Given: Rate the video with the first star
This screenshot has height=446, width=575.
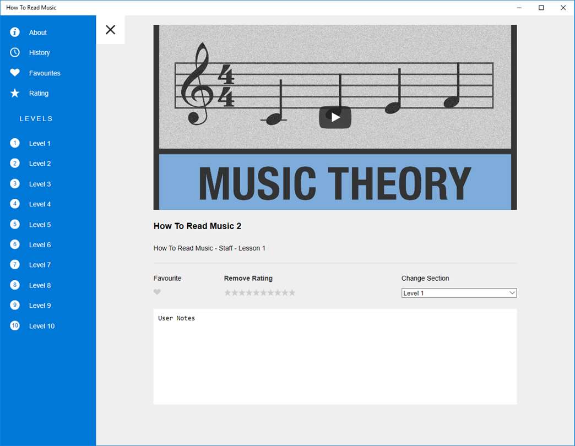Looking at the screenshot, I should coord(227,292).
